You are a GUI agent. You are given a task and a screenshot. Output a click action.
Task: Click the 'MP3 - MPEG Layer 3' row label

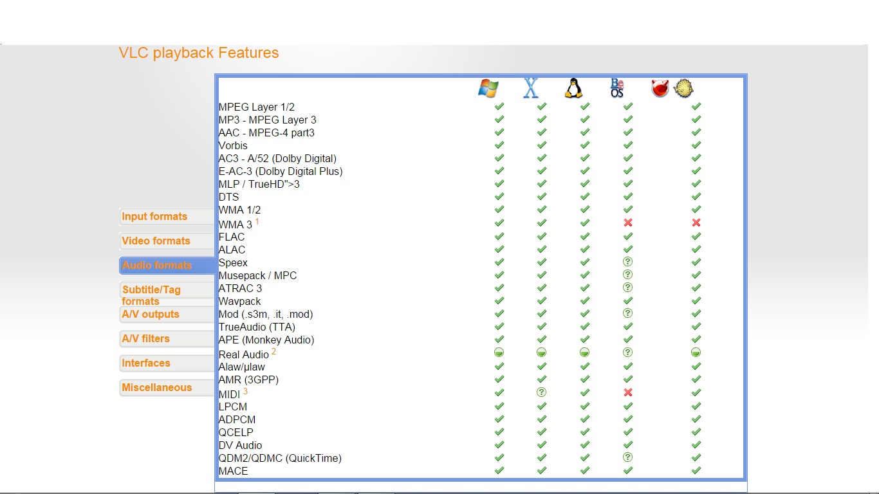point(268,120)
